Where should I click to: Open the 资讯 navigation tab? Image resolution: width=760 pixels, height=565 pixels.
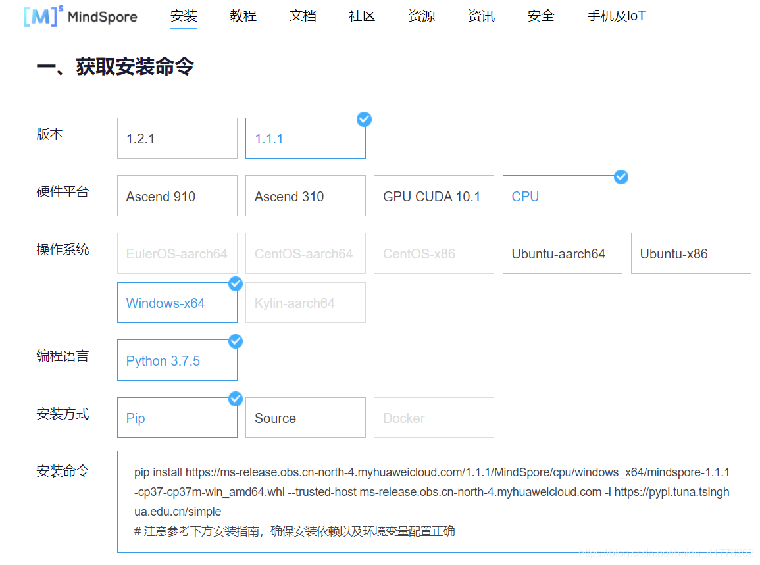481,16
